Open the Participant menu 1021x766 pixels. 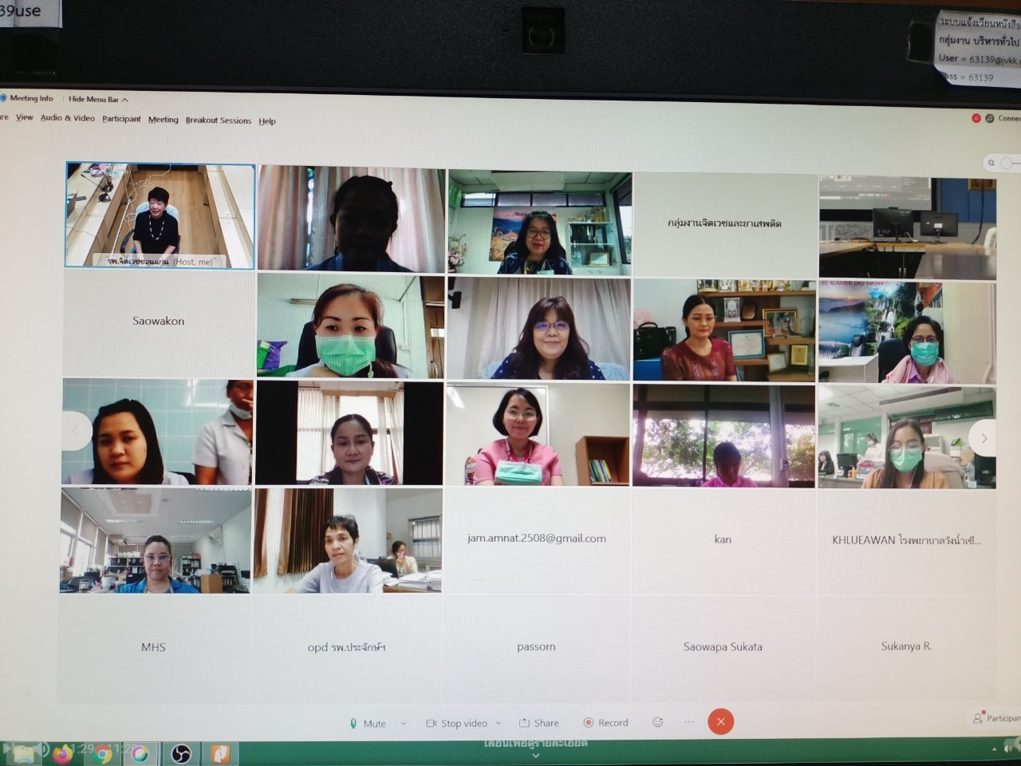pyautogui.click(x=121, y=119)
